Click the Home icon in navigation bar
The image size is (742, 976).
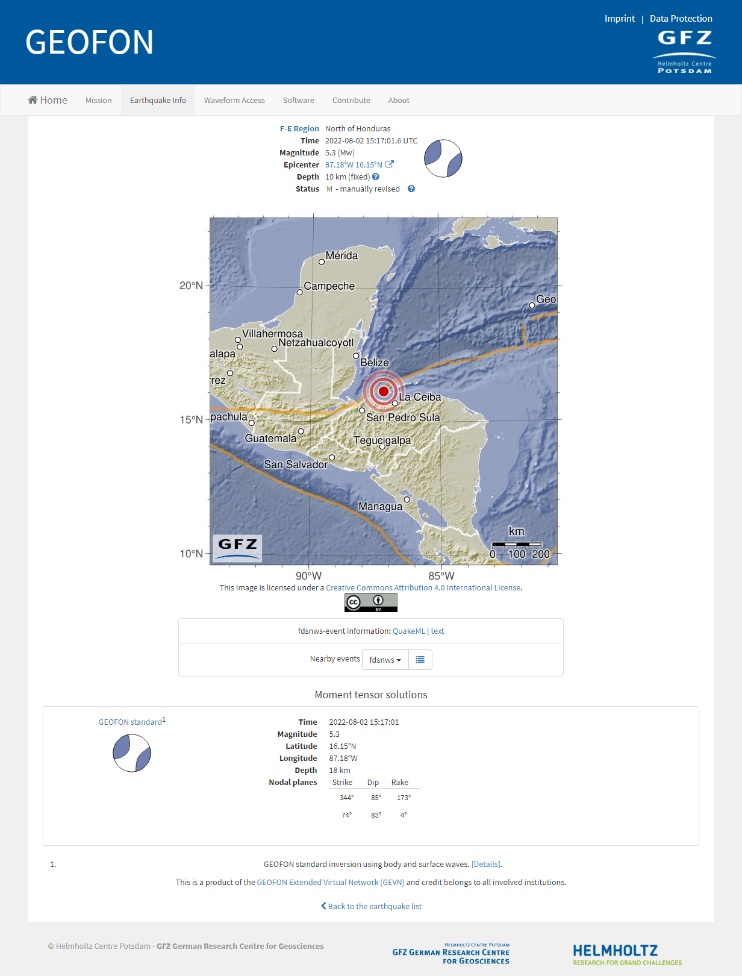pos(33,100)
